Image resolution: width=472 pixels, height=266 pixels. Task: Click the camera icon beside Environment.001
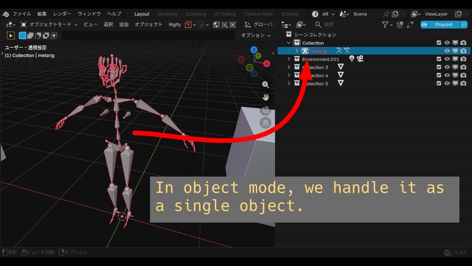click(360, 59)
